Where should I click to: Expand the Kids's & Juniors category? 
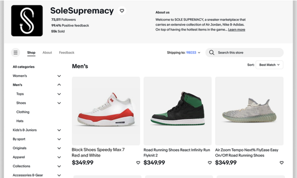(x=59, y=130)
